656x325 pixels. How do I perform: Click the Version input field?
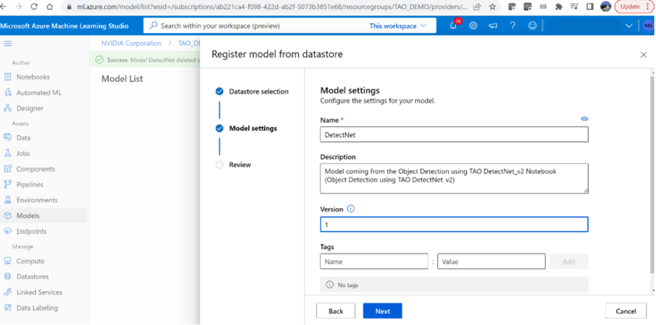(454, 224)
